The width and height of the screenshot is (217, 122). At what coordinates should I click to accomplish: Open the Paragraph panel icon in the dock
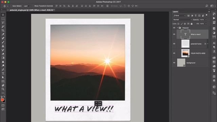(214, 47)
